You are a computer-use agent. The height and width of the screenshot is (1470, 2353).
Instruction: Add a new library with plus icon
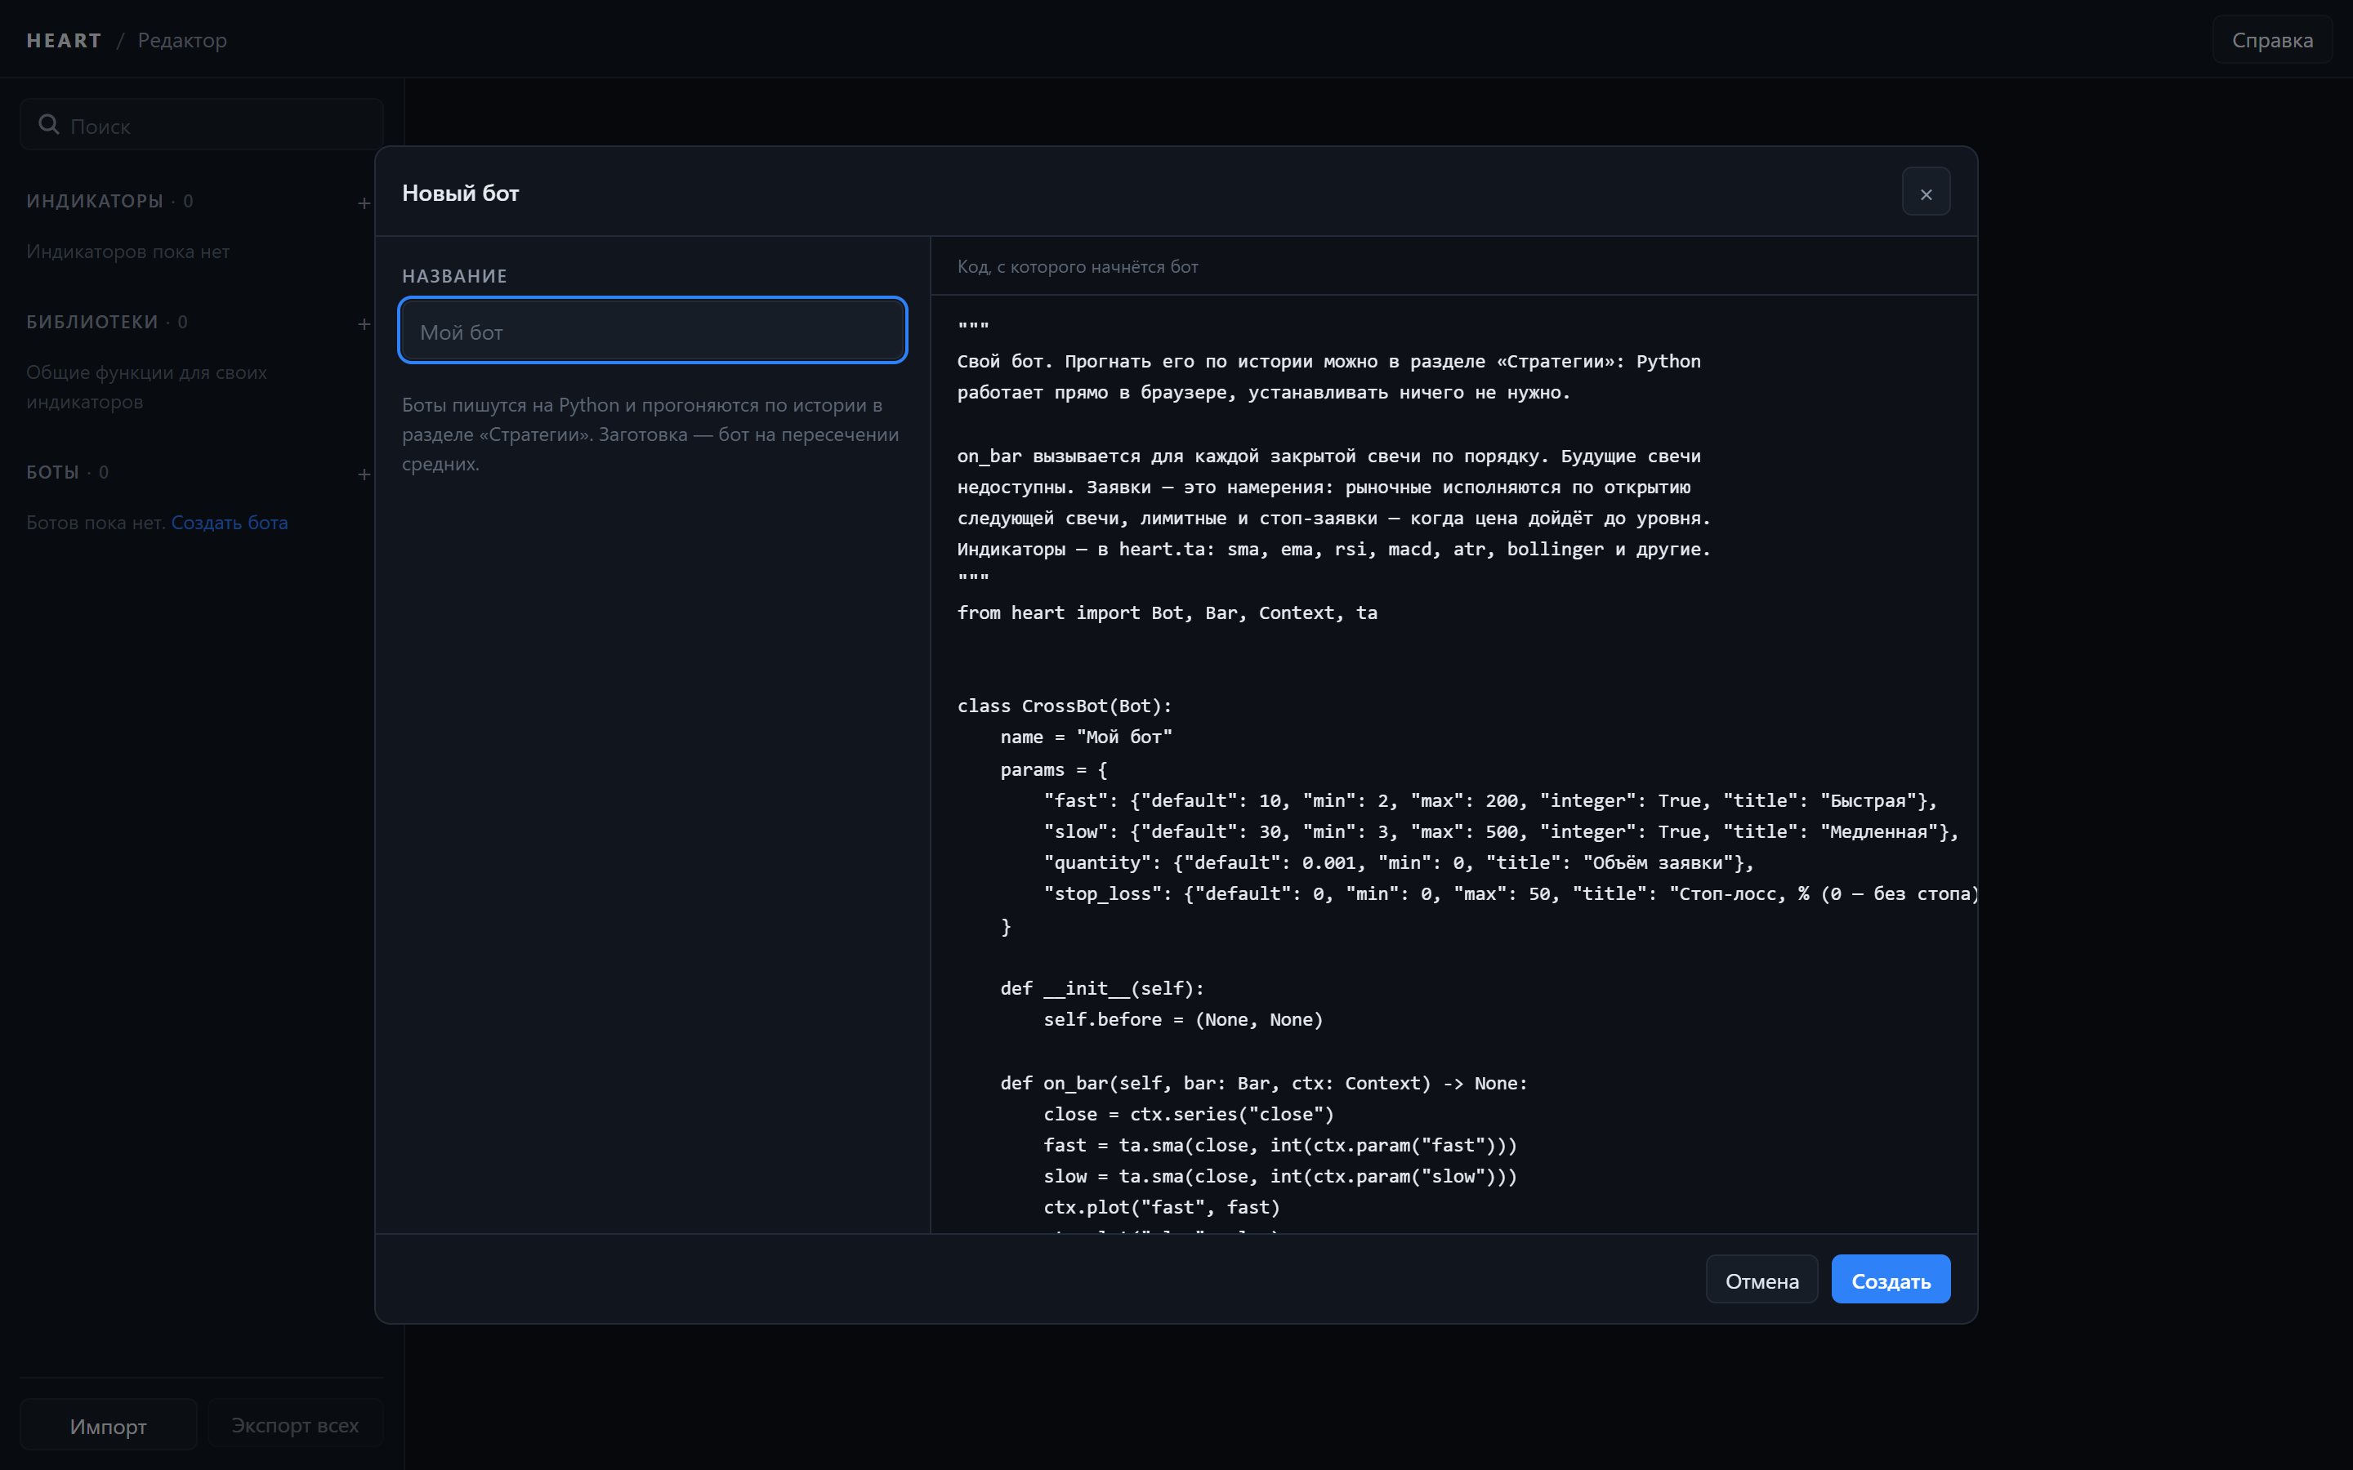364,323
